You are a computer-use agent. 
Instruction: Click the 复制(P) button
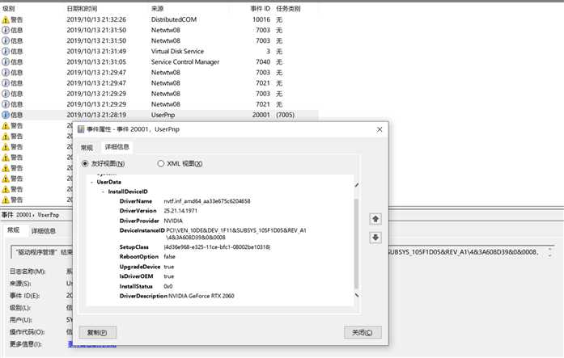point(97,332)
